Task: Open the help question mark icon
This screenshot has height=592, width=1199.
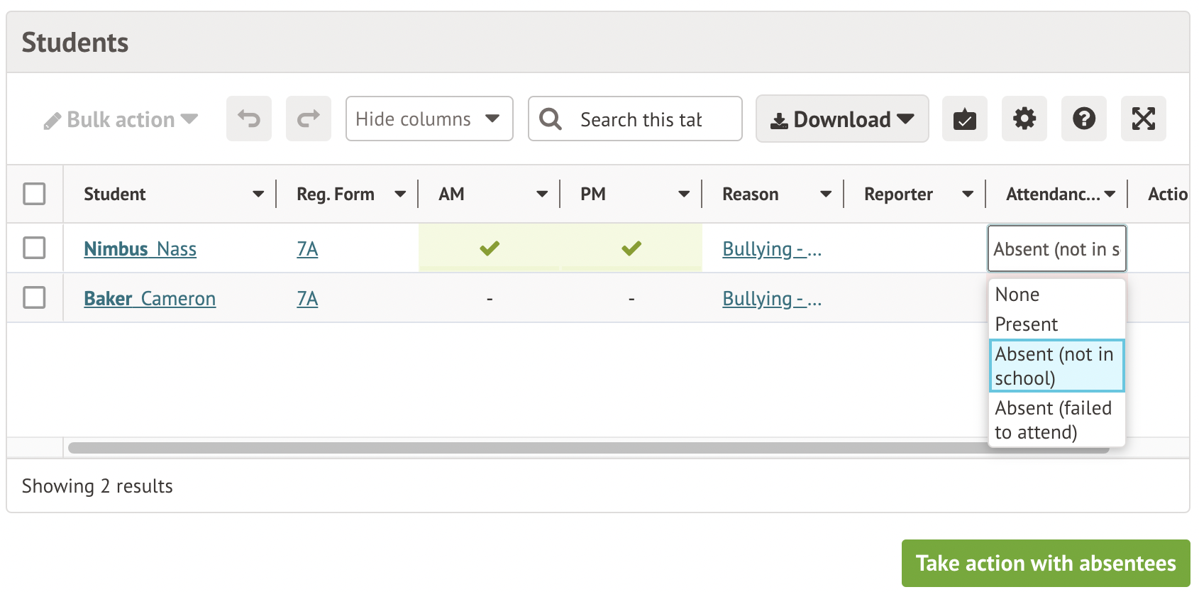Action: pos(1083,119)
